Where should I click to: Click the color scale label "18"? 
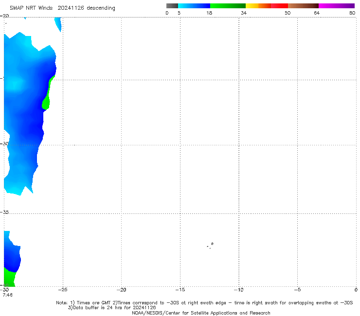click(x=209, y=13)
